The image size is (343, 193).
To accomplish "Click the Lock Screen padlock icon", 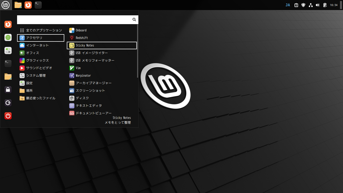I will tap(8, 90).
